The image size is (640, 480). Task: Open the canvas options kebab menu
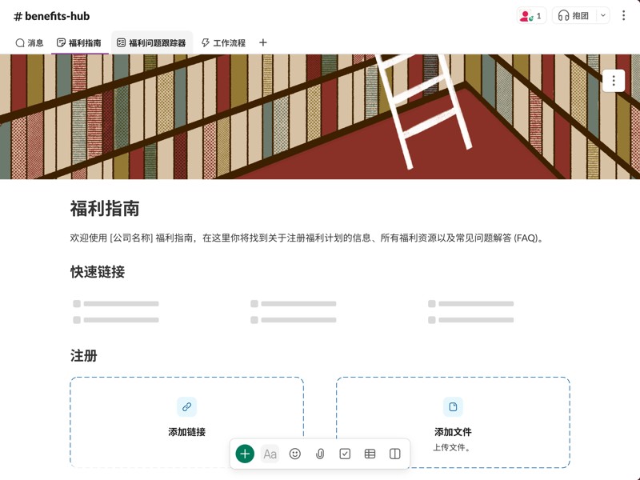(613, 80)
